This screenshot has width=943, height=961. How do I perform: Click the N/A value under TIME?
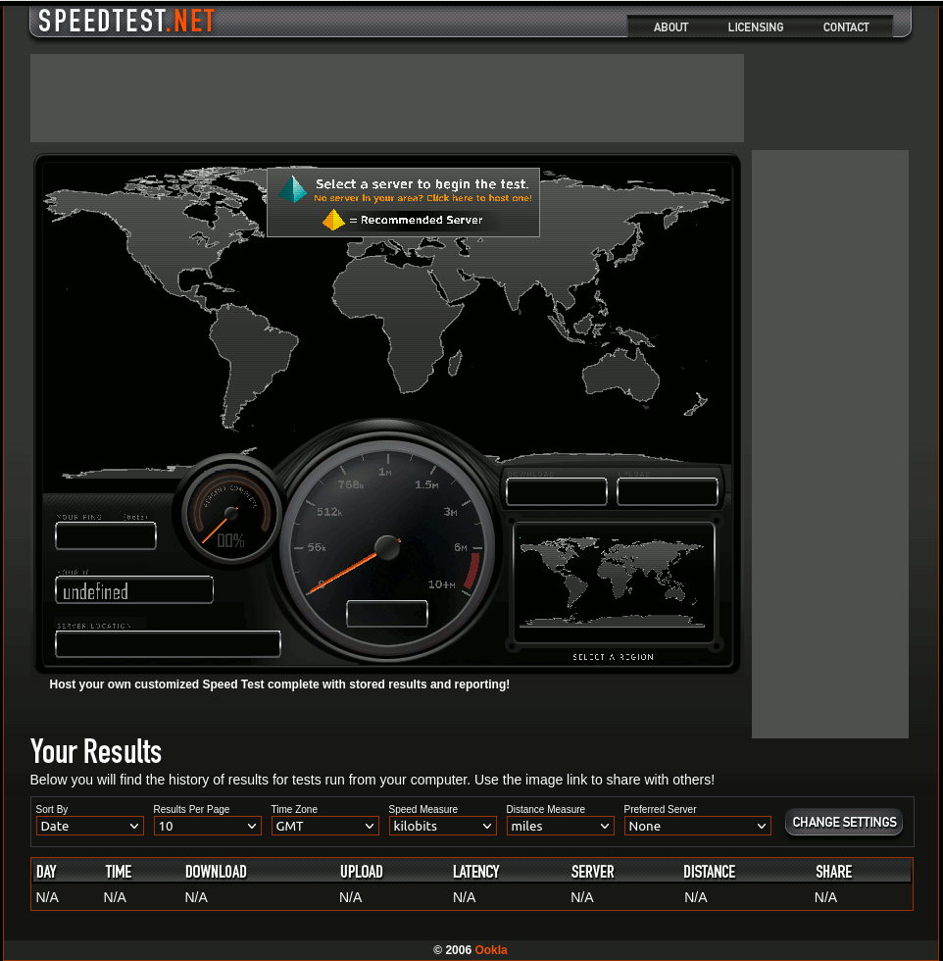(x=115, y=897)
